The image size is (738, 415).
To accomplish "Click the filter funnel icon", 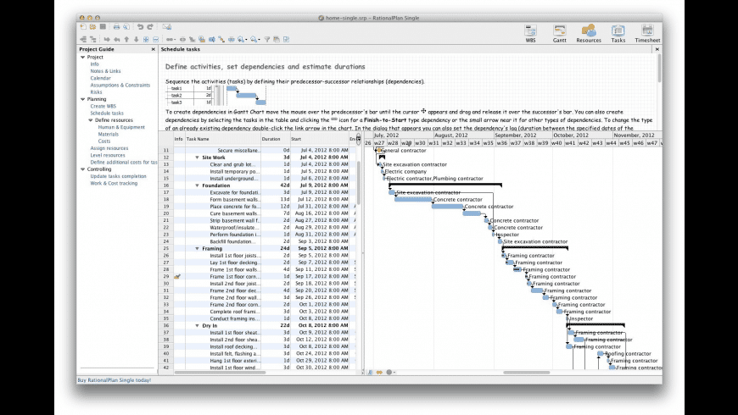I will [x=267, y=40].
